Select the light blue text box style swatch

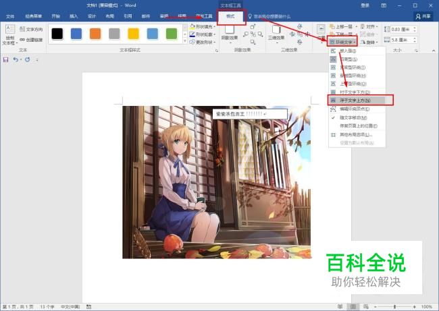[x=153, y=34]
